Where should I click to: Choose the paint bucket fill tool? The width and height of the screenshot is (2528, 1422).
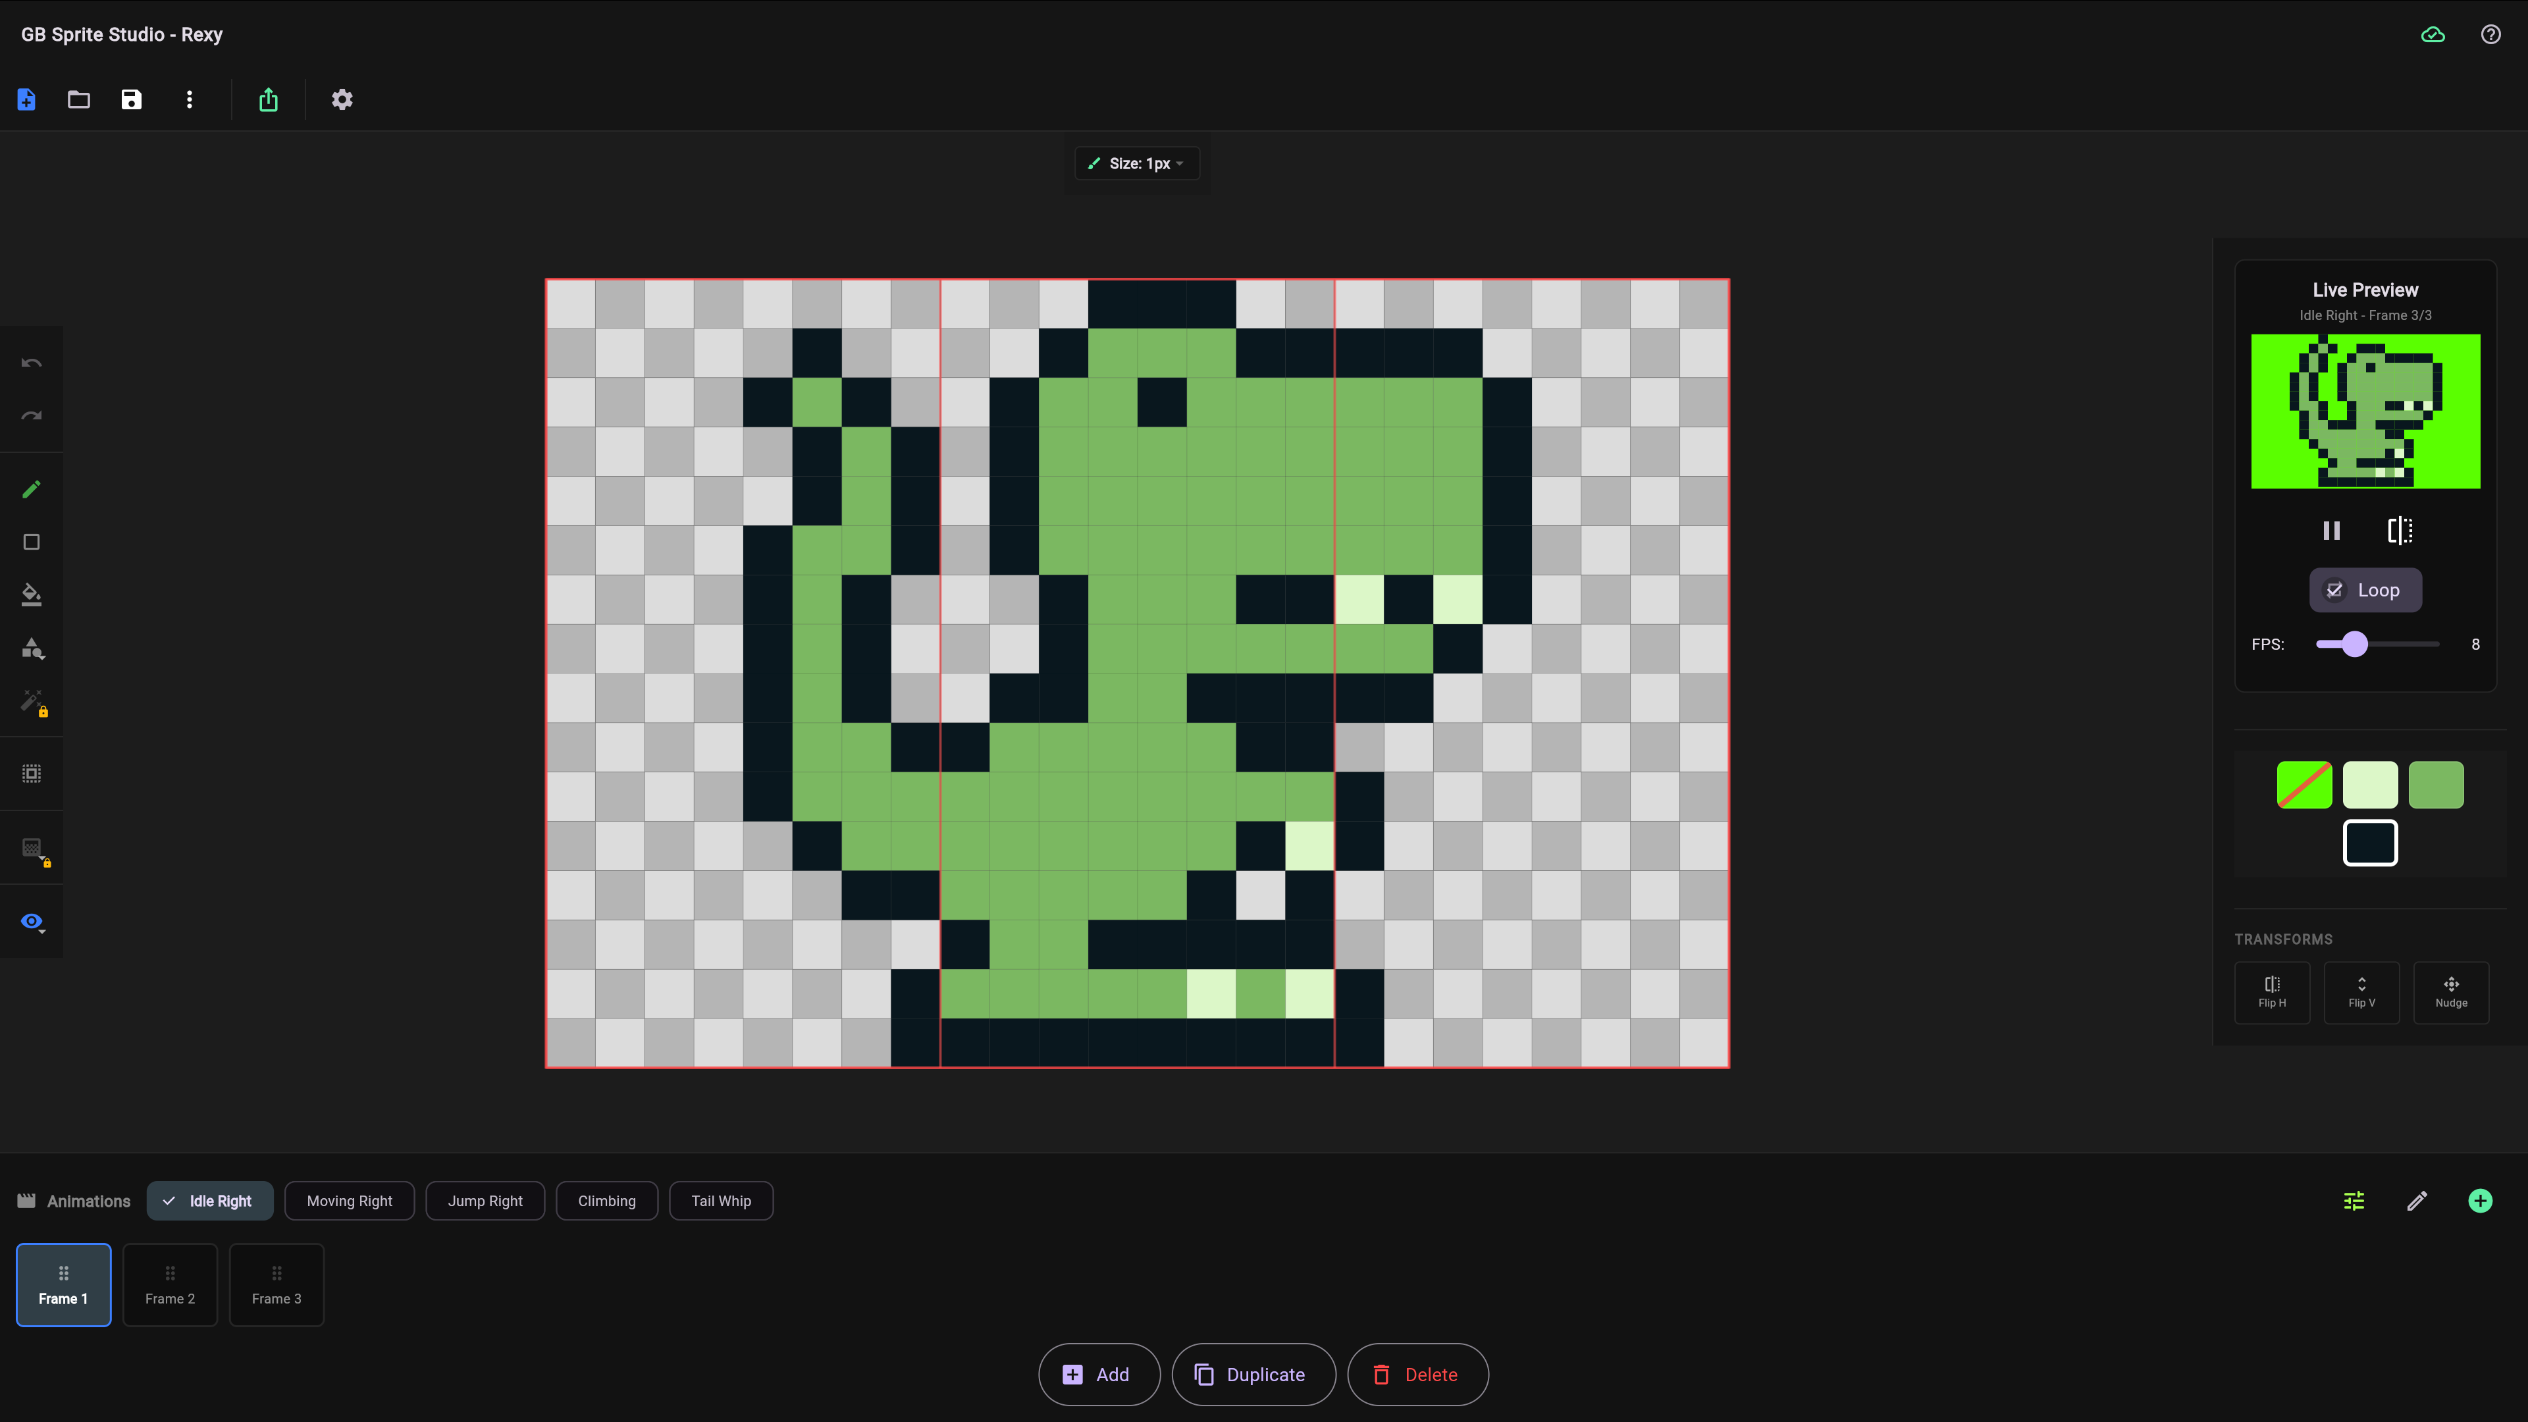tap(32, 594)
